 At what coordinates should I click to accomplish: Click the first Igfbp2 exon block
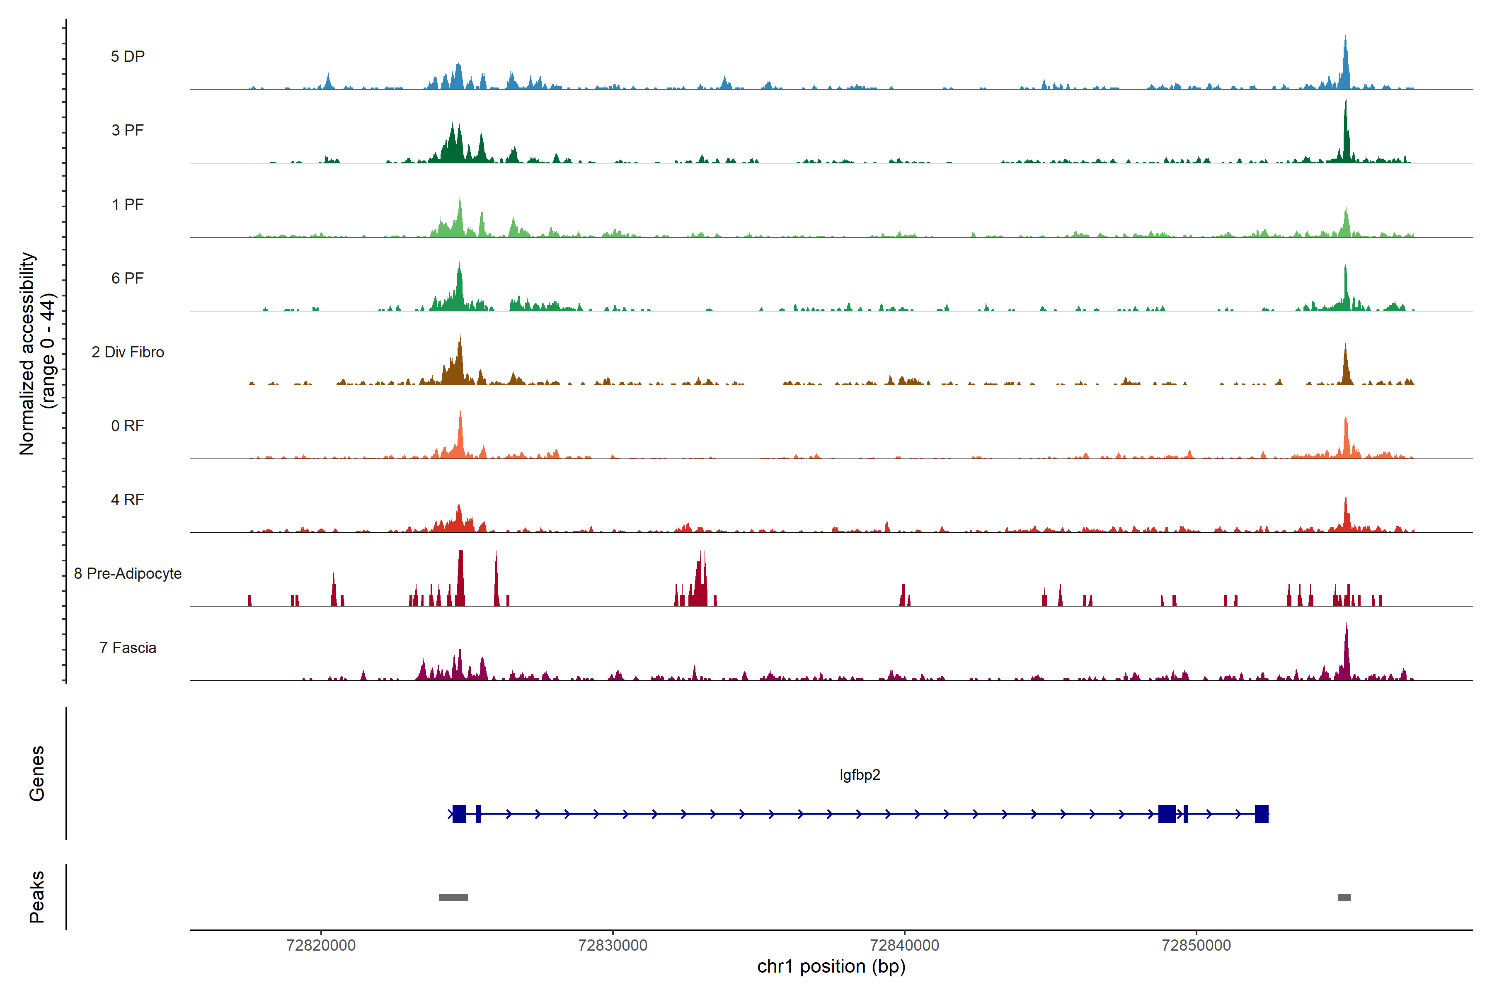point(459,813)
